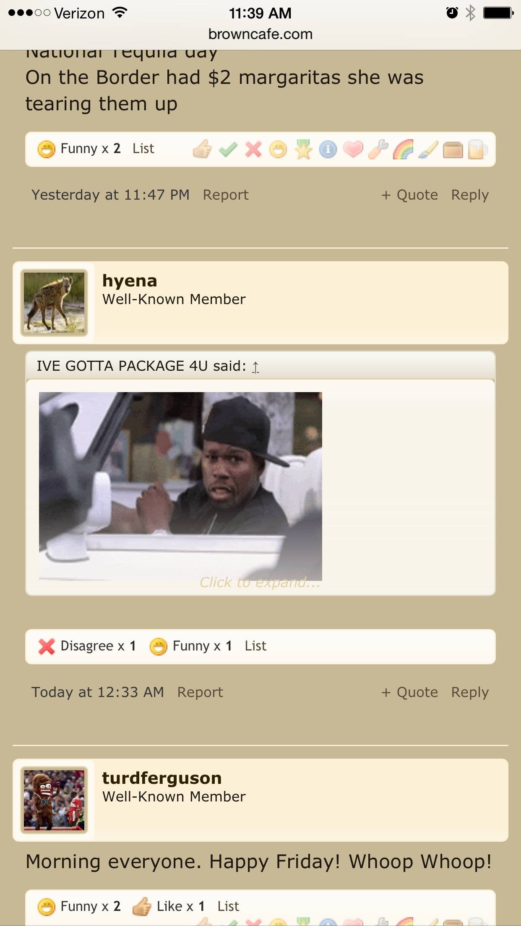The height and width of the screenshot is (926, 521).
Task: Click the green checkmark Agree rating icon
Action: 228,149
